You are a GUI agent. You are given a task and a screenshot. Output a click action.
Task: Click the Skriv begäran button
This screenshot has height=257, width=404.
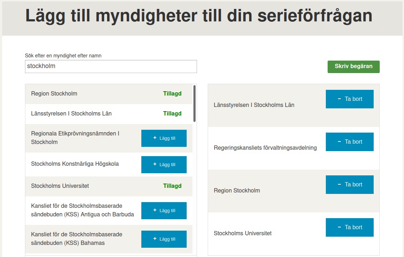coord(353,67)
